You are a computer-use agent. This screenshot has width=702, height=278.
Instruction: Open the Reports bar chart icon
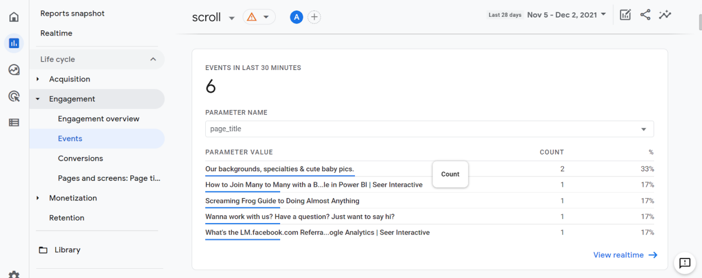(14, 44)
